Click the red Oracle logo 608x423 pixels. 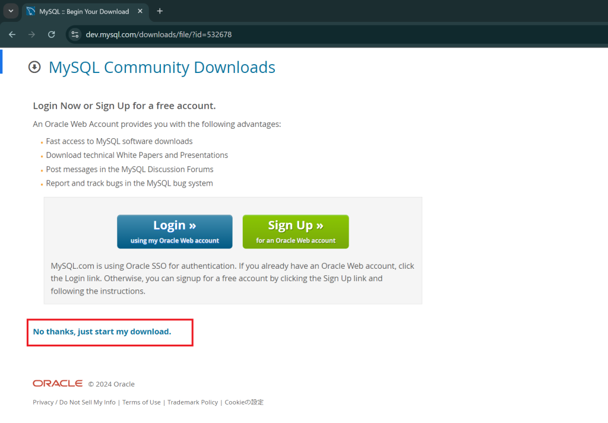point(58,384)
